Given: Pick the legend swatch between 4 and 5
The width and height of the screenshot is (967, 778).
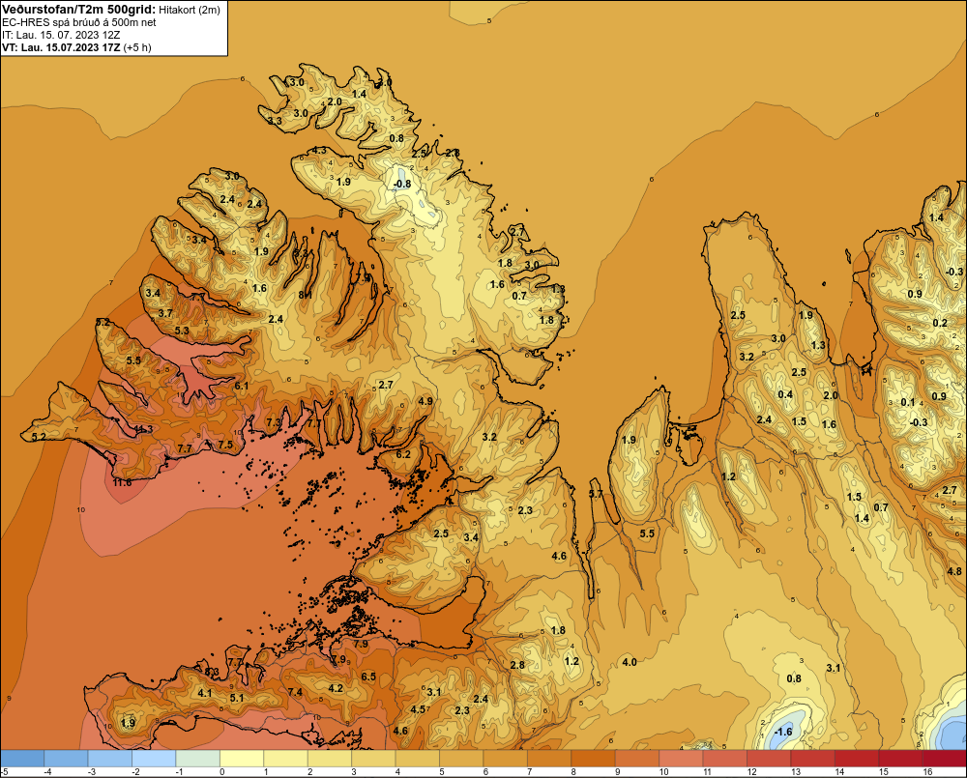Looking at the screenshot, I should [418, 759].
